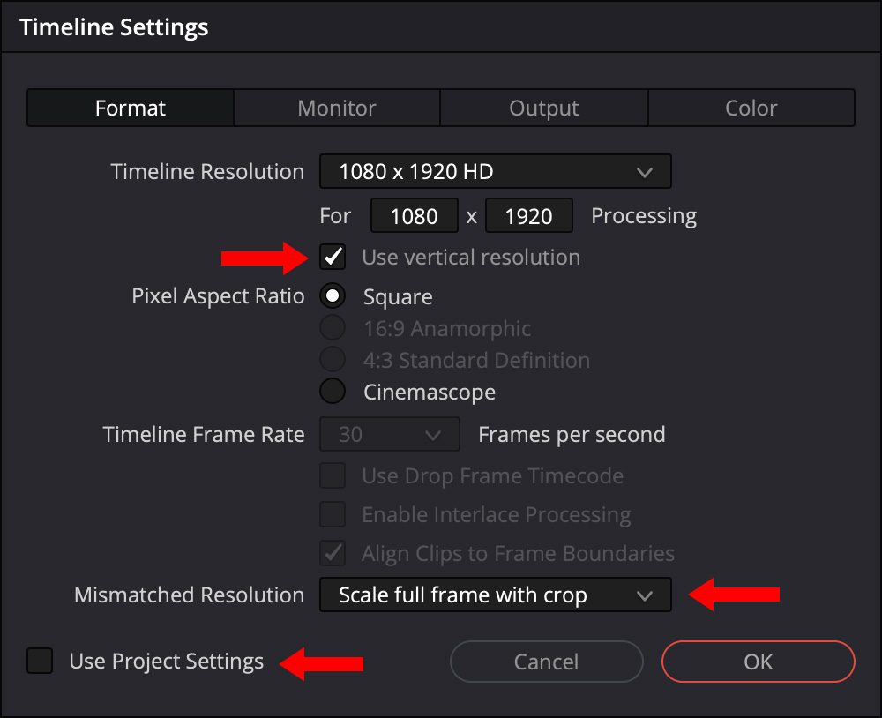The width and height of the screenshot is (882, 718).
Task: Open the Monitor tab
Action: 337,108
